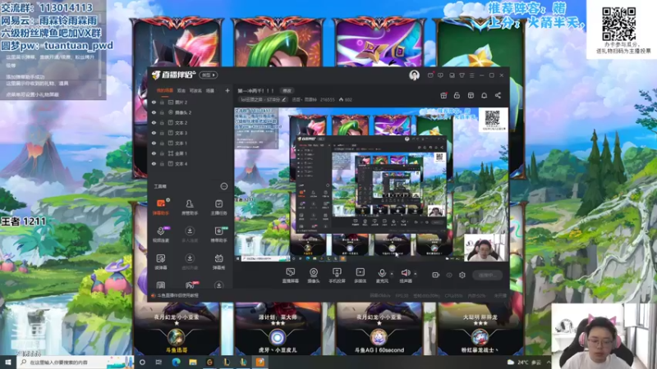Click the 修改 edit title button
Image resolution: width=657 pixels, height=369 pixels.
[287, 90]
